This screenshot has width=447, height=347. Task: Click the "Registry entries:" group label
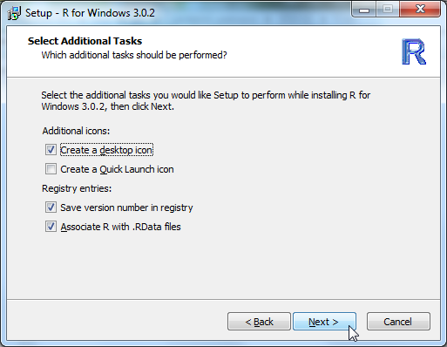77,188
